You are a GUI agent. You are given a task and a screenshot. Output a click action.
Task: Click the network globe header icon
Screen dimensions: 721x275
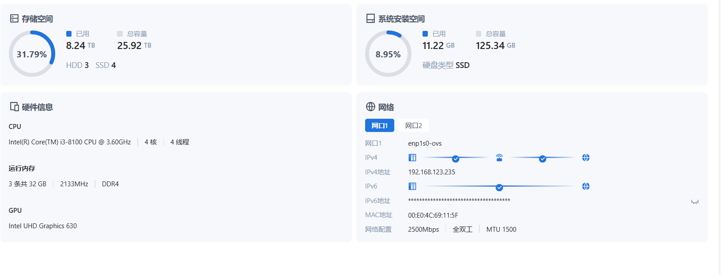(370, 107)
